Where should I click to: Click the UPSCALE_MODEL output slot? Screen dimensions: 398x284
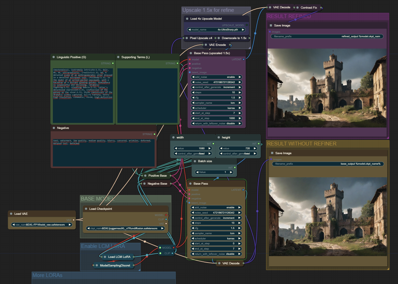(x=247, y=25)
